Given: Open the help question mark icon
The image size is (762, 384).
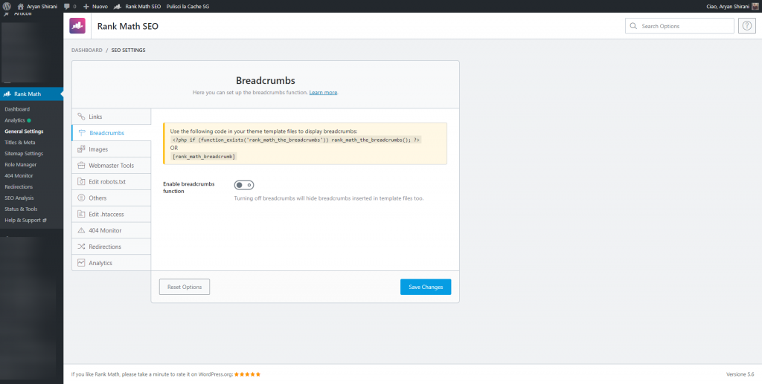Looking at the screenshot, I should 746,26.
